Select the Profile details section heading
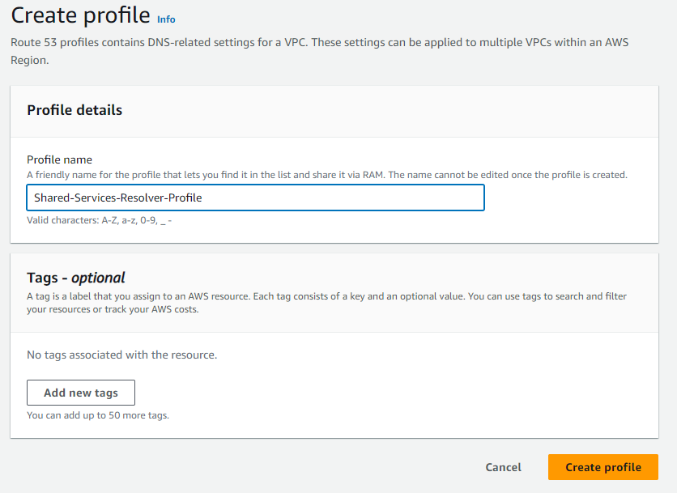 75,110
